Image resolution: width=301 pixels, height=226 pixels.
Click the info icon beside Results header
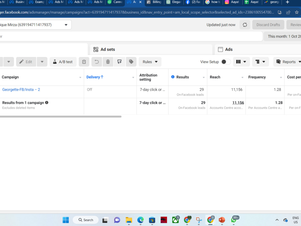173,77
